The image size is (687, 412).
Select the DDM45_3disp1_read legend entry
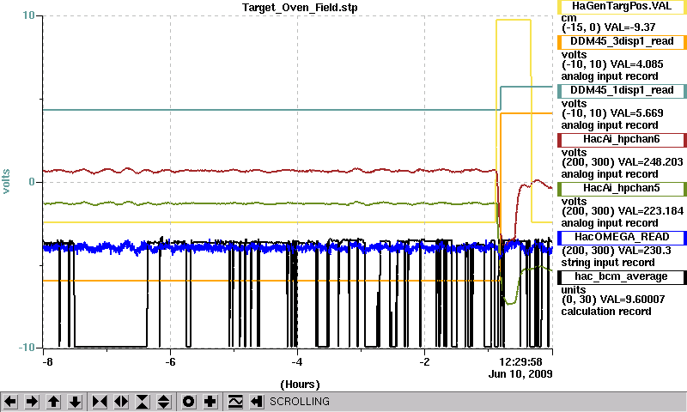[622, 41]
